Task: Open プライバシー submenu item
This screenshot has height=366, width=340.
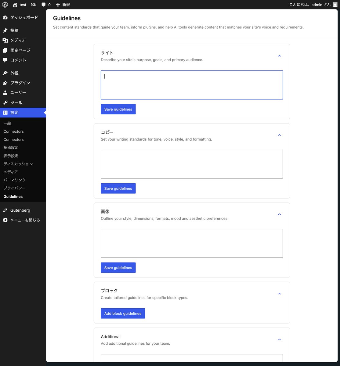Action: pos(15,188)
